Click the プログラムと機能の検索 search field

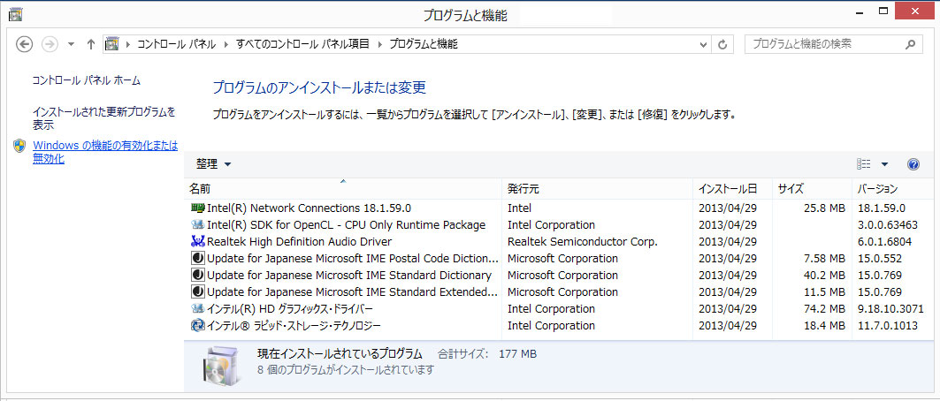pyautogui.click(x=822, y=43)
